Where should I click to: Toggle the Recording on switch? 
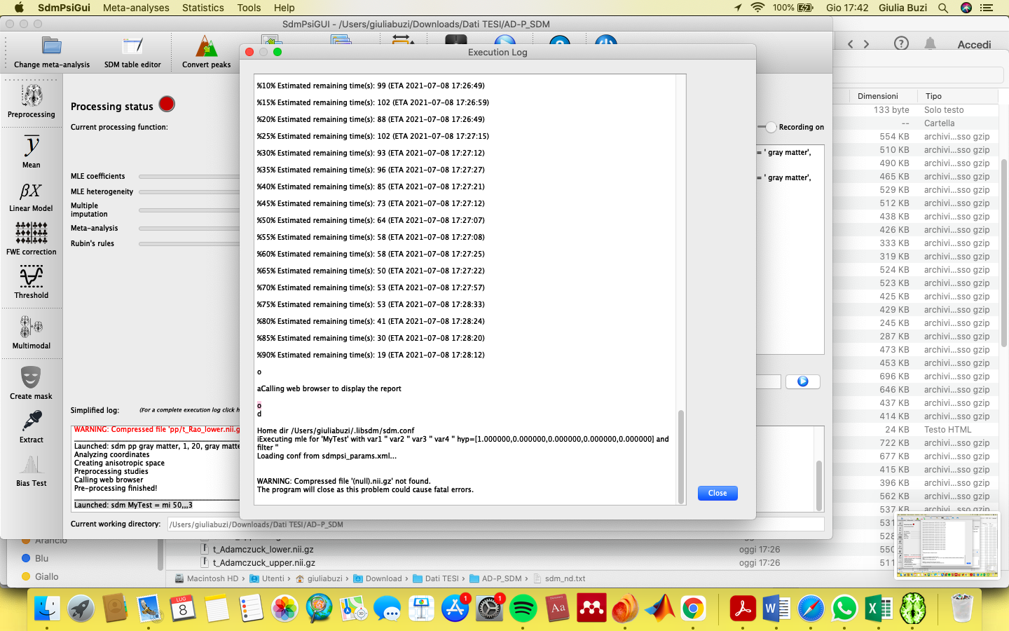771,127
